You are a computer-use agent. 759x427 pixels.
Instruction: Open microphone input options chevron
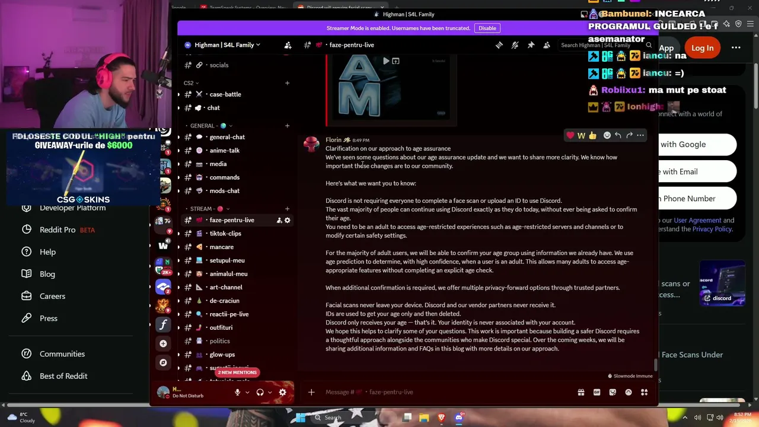(247, 392)
